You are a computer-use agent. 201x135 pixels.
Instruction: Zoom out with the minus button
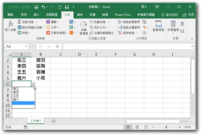pos(153,127)
